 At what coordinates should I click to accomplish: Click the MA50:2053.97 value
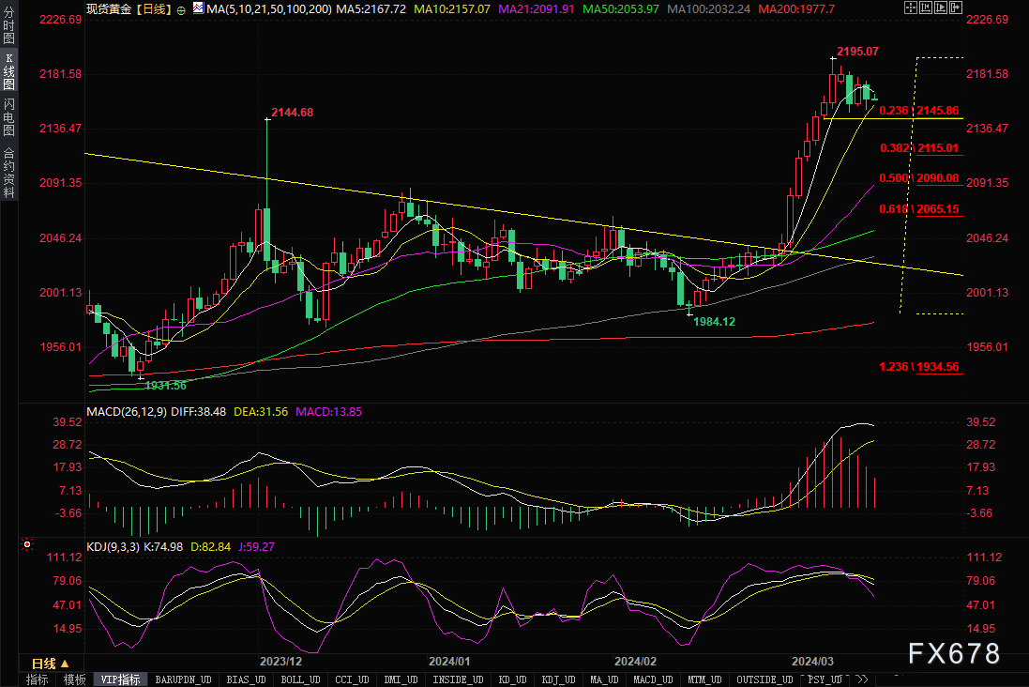[x=621, y=9]
